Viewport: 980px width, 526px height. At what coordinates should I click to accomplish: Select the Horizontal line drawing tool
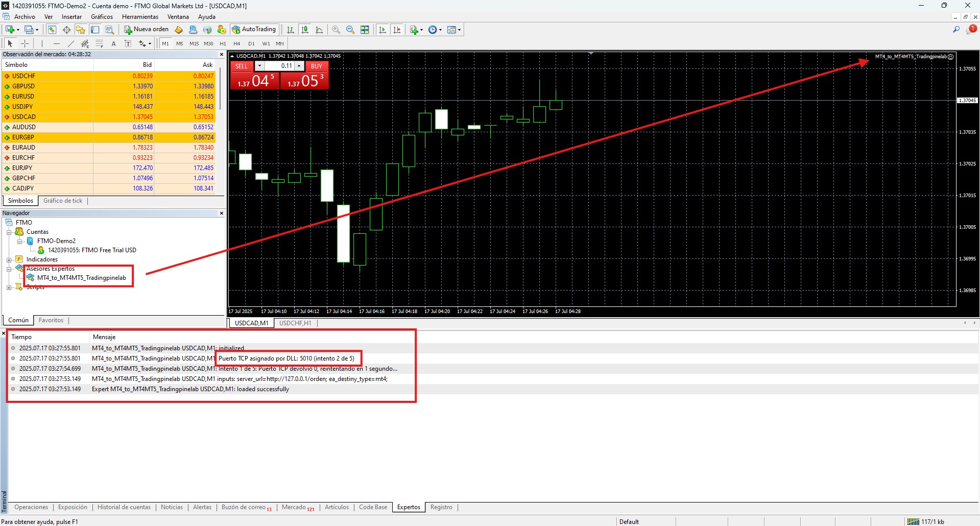click(56, 43)
